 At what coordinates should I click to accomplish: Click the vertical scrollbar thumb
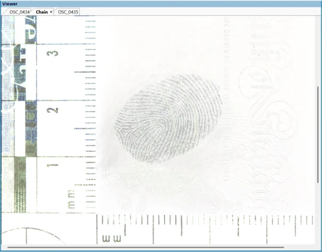tap(318, 136)
